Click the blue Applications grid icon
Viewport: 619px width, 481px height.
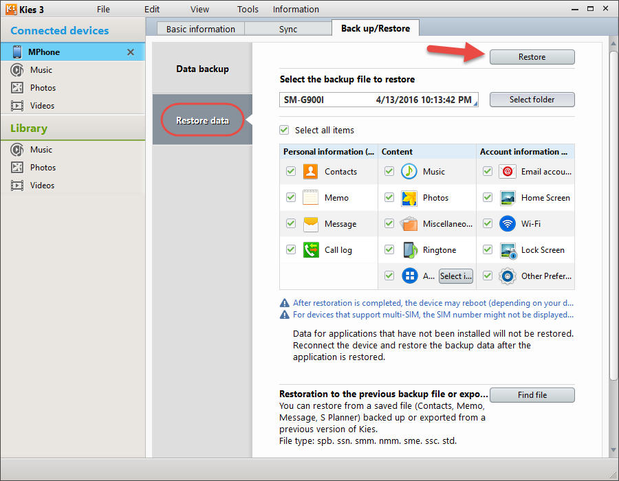pyautogui.click(x=409, y=276)
